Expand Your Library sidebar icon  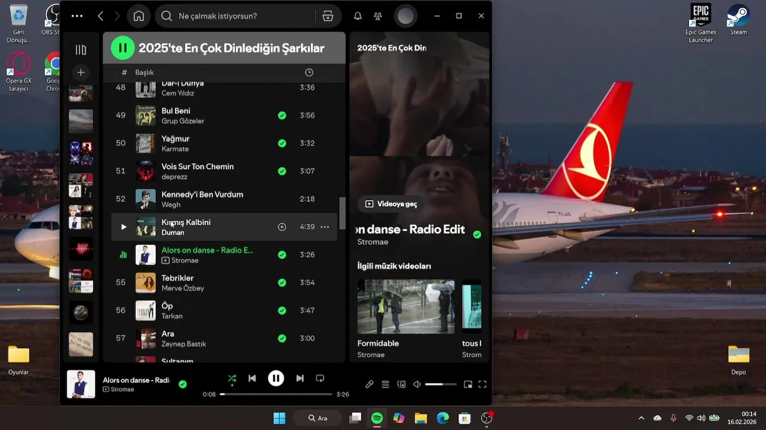click(x=81, y=50)
